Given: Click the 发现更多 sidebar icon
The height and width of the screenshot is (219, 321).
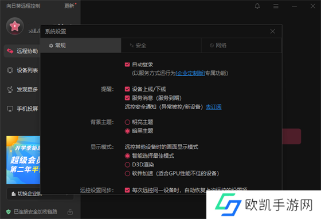Looking at the screenshot, I should tap(10, 89).
